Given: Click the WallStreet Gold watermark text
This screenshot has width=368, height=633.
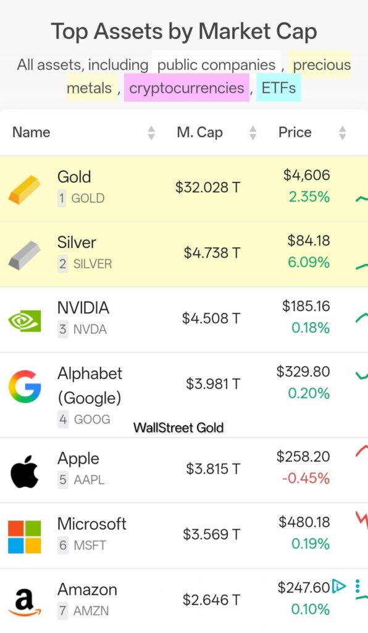Looking at the screenshot, I should (178, 427).
